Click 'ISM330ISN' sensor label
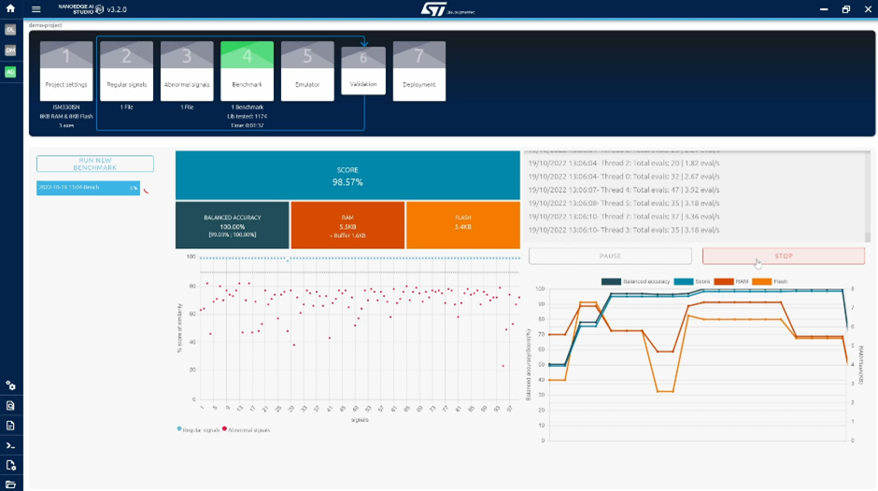Screen dimensions: 878x491 (66, 107)
